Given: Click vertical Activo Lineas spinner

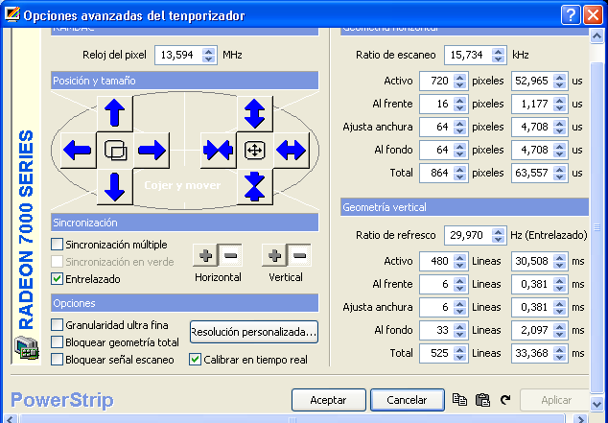Looking at the screenshot, I should point(460,261).
